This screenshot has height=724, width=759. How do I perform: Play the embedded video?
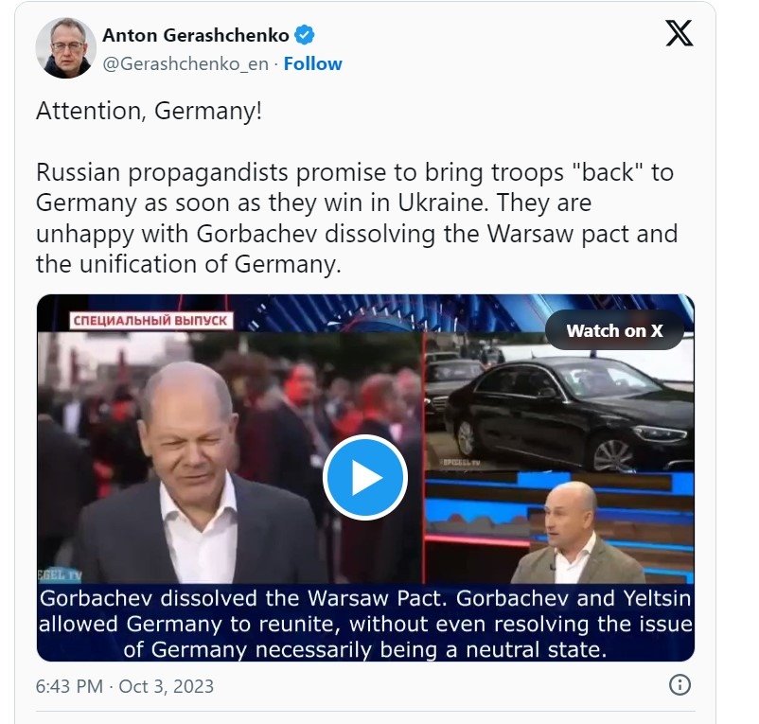click(x=365, y=477)
